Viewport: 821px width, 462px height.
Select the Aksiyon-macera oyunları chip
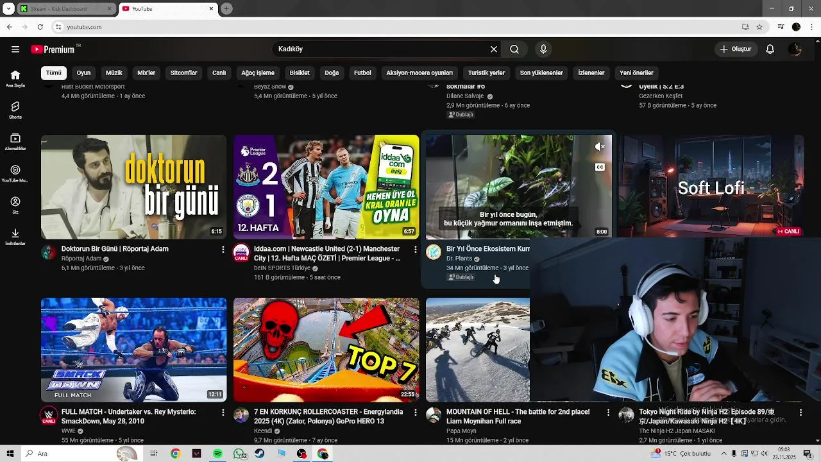point(419,73)
